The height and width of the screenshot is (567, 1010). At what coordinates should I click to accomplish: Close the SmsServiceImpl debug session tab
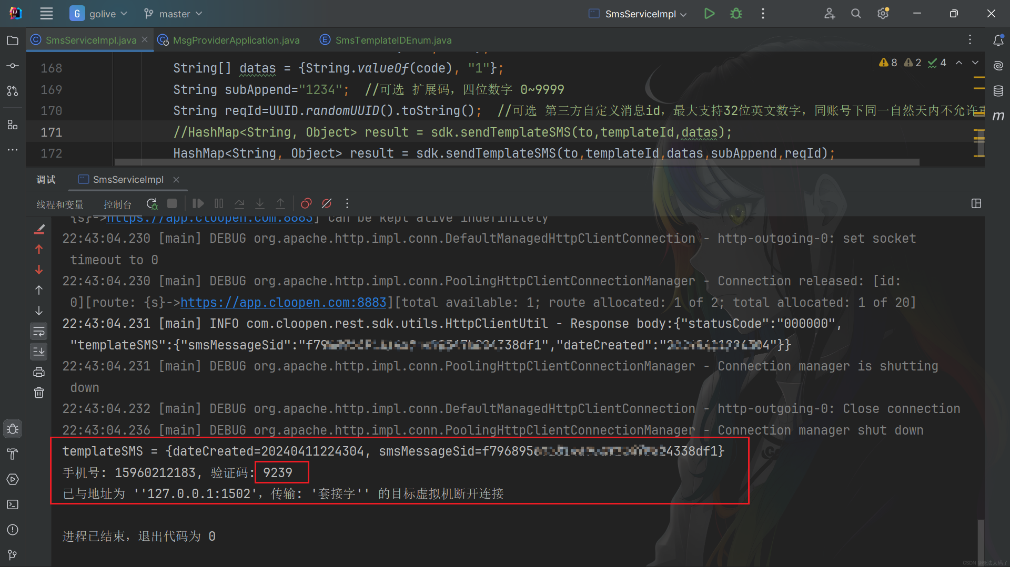coord(176,180)
